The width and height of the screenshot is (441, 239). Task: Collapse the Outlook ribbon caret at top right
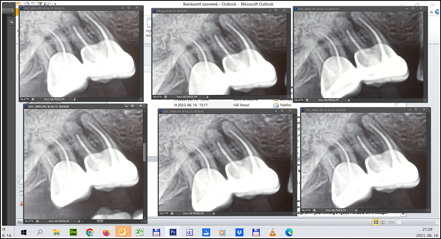[x=431, y=12]
